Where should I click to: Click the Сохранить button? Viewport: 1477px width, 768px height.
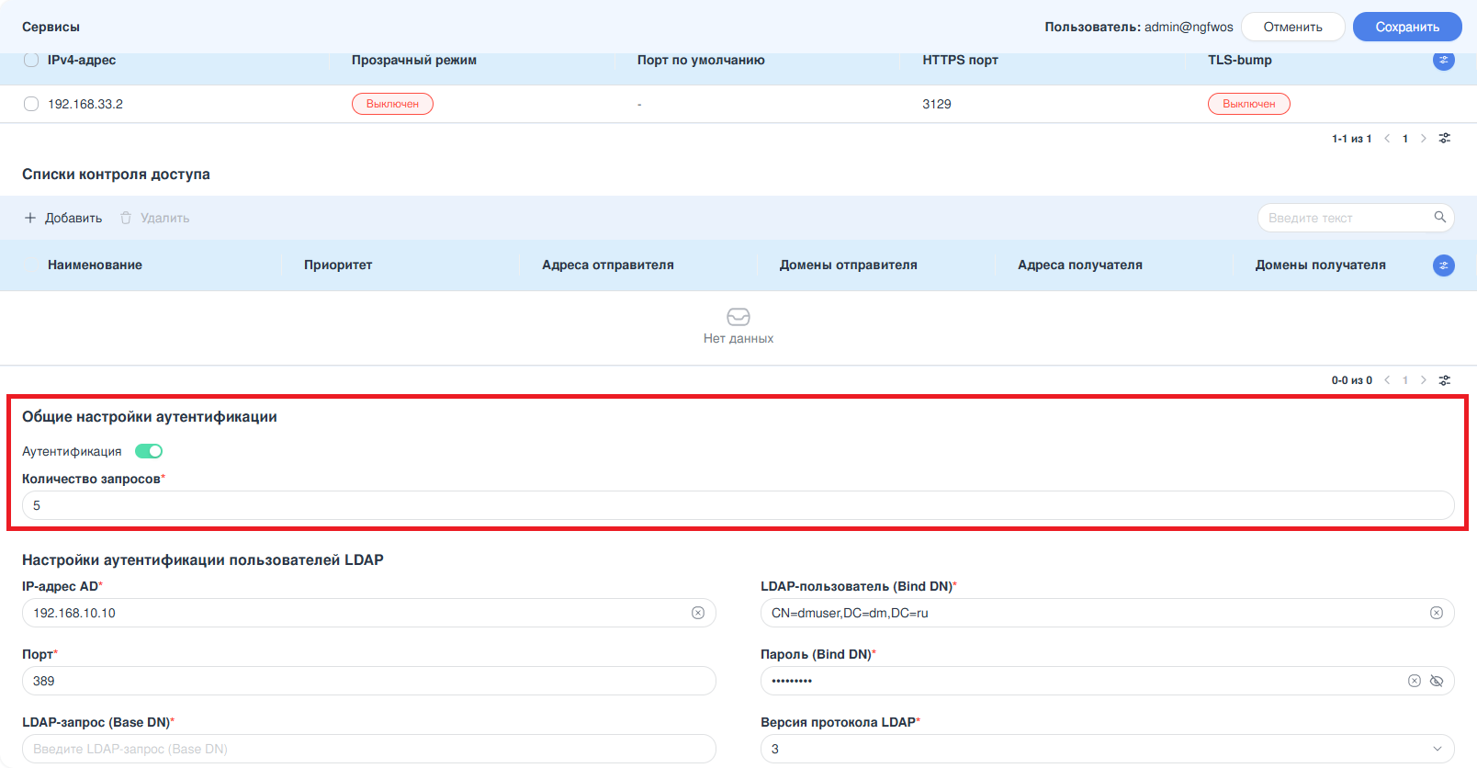pos(1406,27)
